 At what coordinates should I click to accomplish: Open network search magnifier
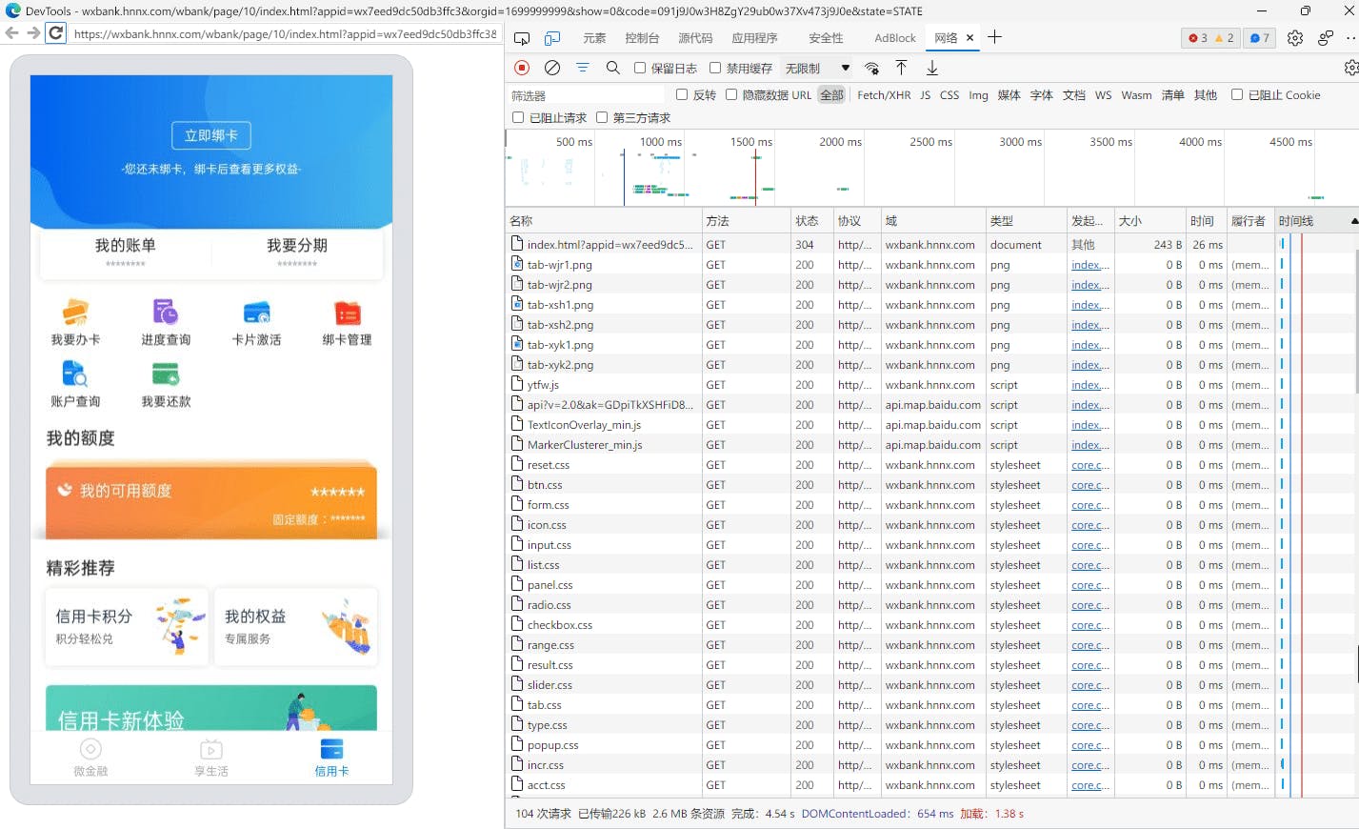pos(613,68)
